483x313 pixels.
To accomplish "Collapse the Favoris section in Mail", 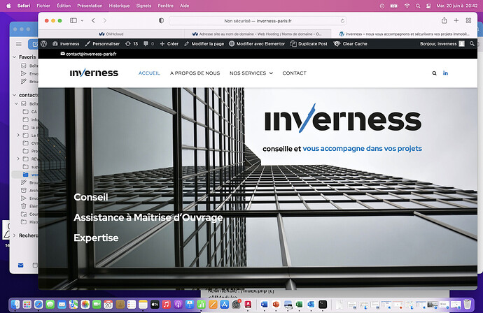I will click(x=14, y=57).
